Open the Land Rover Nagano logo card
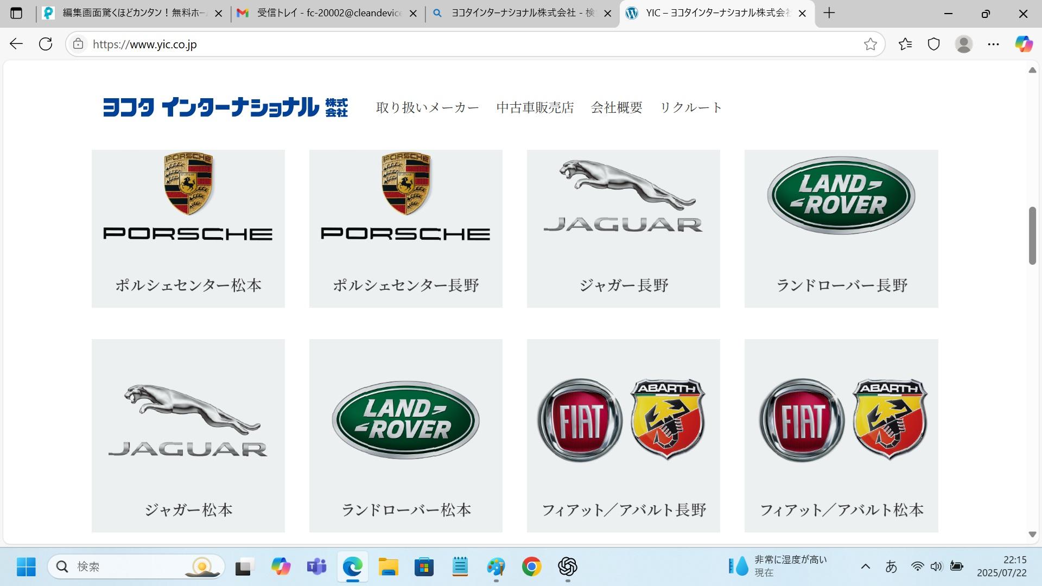The height and width of the screenshot is (586, 1042). pyautogui.click(x=841, y=228)
